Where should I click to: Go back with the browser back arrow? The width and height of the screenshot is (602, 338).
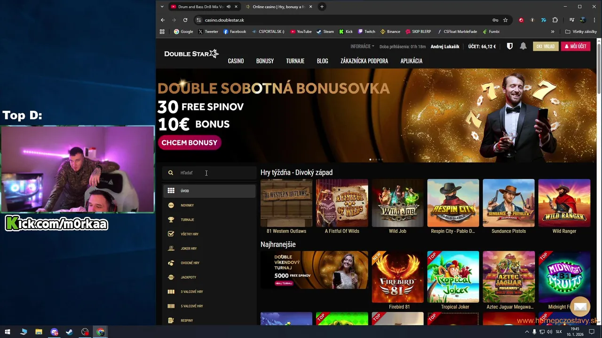point(163,20)
